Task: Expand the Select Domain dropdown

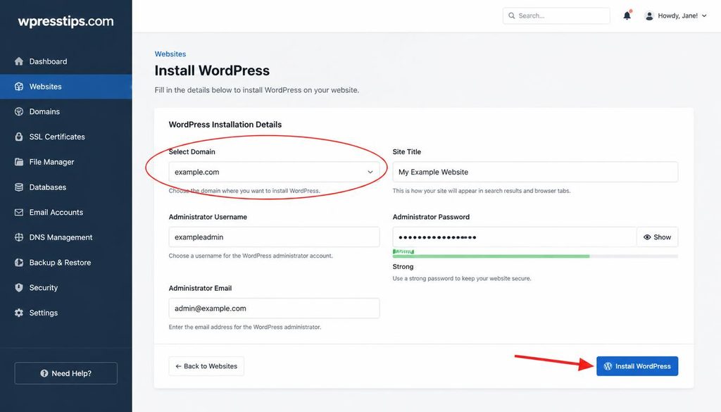Action: point(274,172)
